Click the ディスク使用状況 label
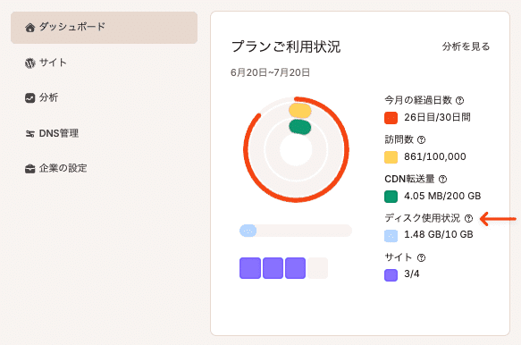521x345 pixels. [423, 218]
